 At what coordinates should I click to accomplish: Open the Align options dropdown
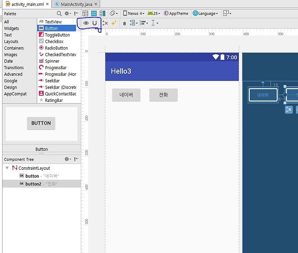click(x=144, y=23)
